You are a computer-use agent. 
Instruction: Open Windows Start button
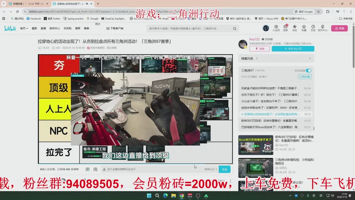(x=149, y=196)
